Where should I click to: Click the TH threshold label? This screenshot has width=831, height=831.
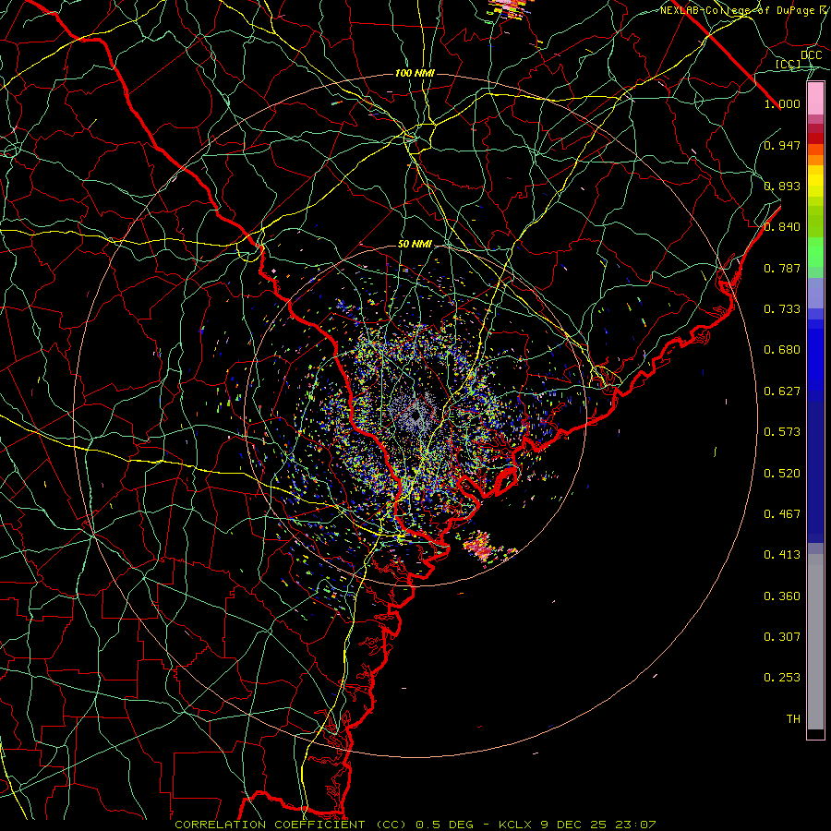[793, 719]
